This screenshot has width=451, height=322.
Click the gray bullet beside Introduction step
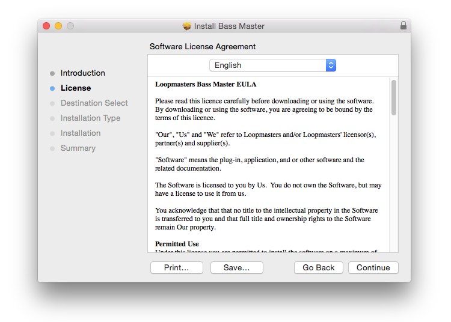pyautogui.click(x=52, y=73)
